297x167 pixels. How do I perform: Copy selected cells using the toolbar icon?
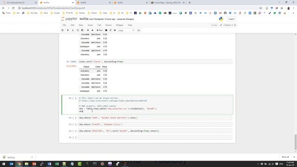pyautogui.click(x=77, y=30)
